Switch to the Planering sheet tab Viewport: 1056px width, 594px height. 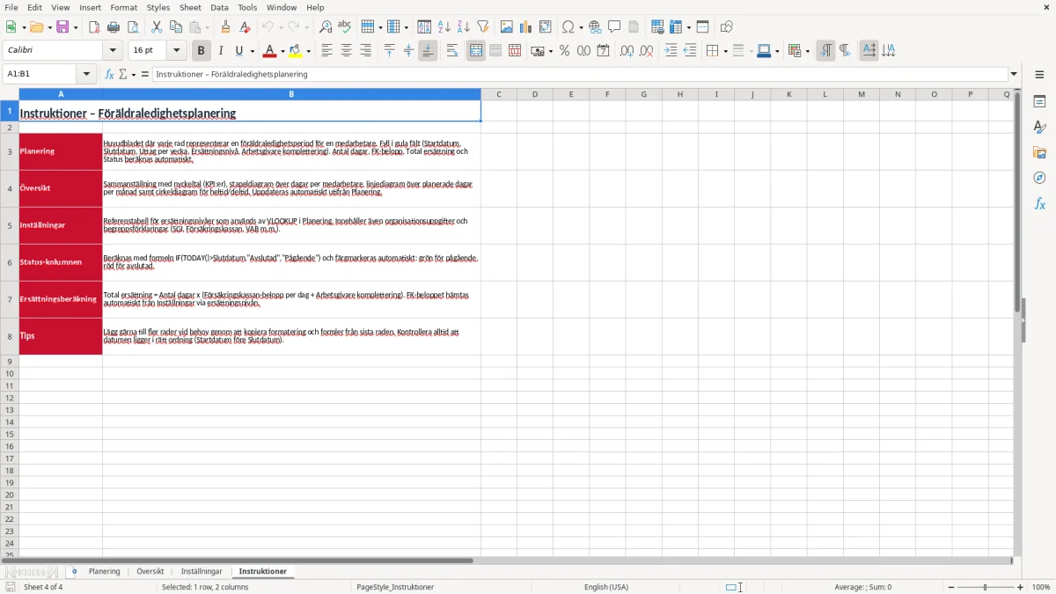(104, 572)
